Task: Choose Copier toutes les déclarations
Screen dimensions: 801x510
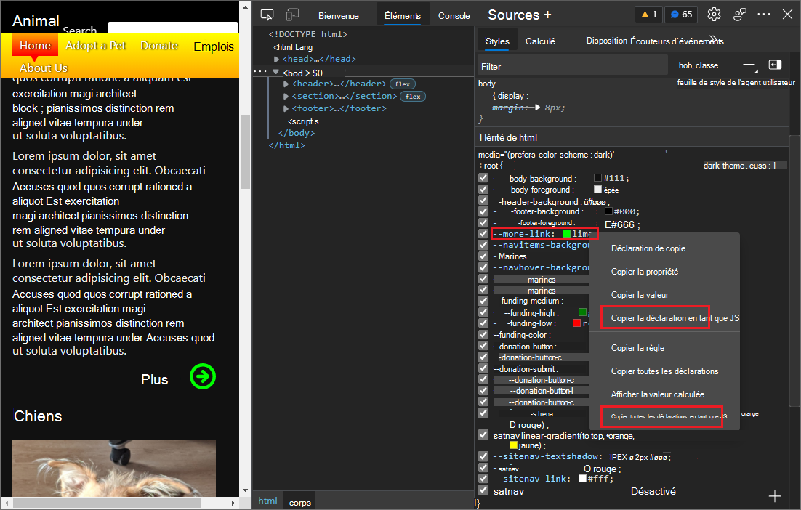Action: tap(664, 371)
